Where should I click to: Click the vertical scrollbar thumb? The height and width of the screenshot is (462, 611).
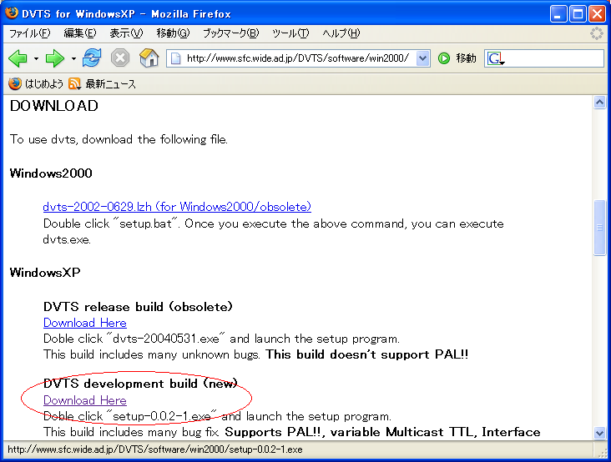tap(599, 228)
